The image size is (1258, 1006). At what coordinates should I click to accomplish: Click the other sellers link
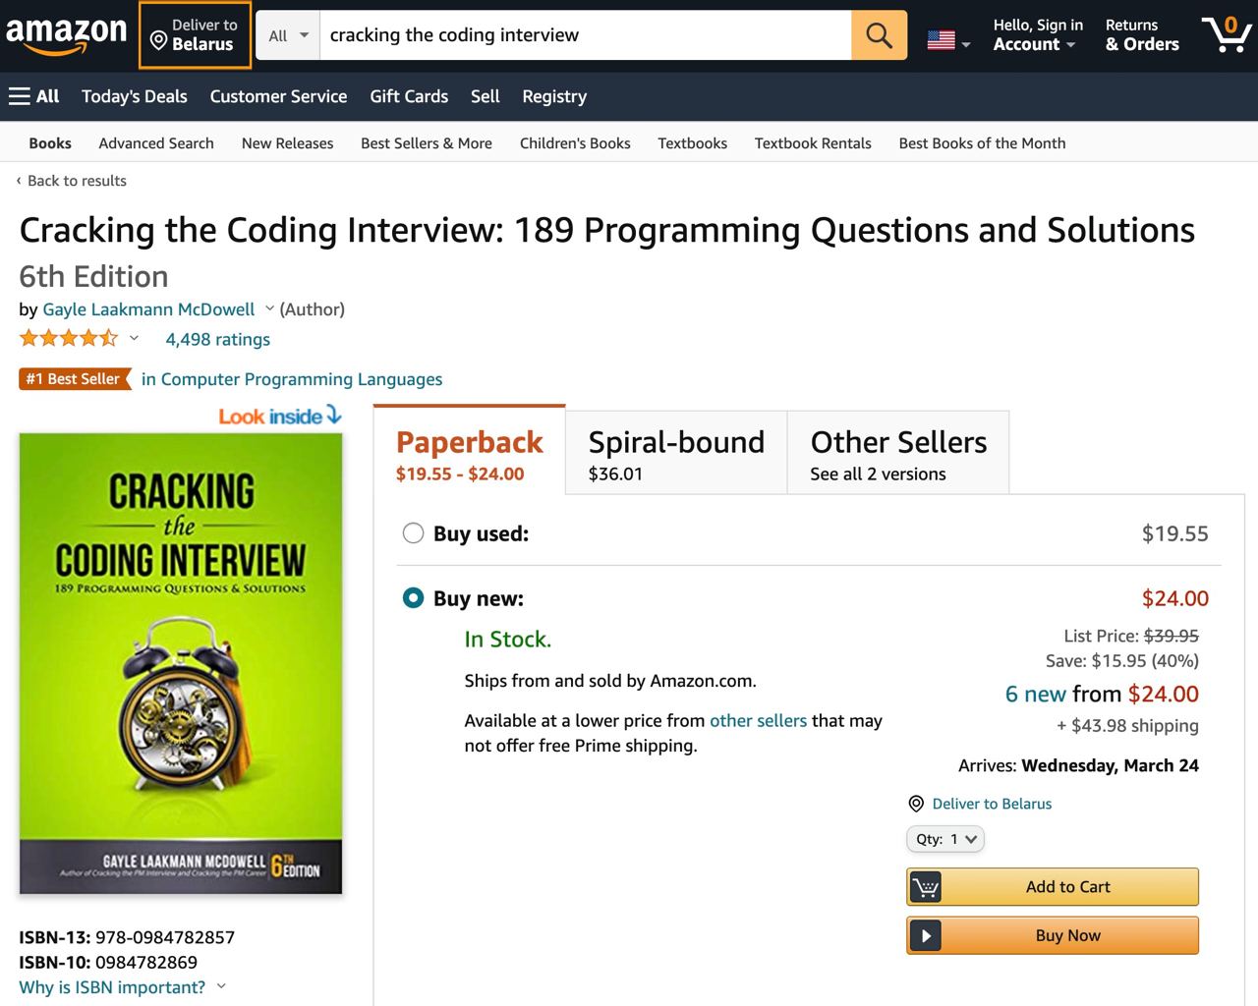(x=758, y=720)
